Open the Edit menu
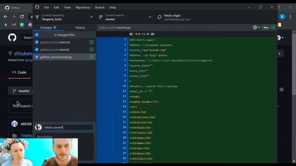 [x=56, y=7]
